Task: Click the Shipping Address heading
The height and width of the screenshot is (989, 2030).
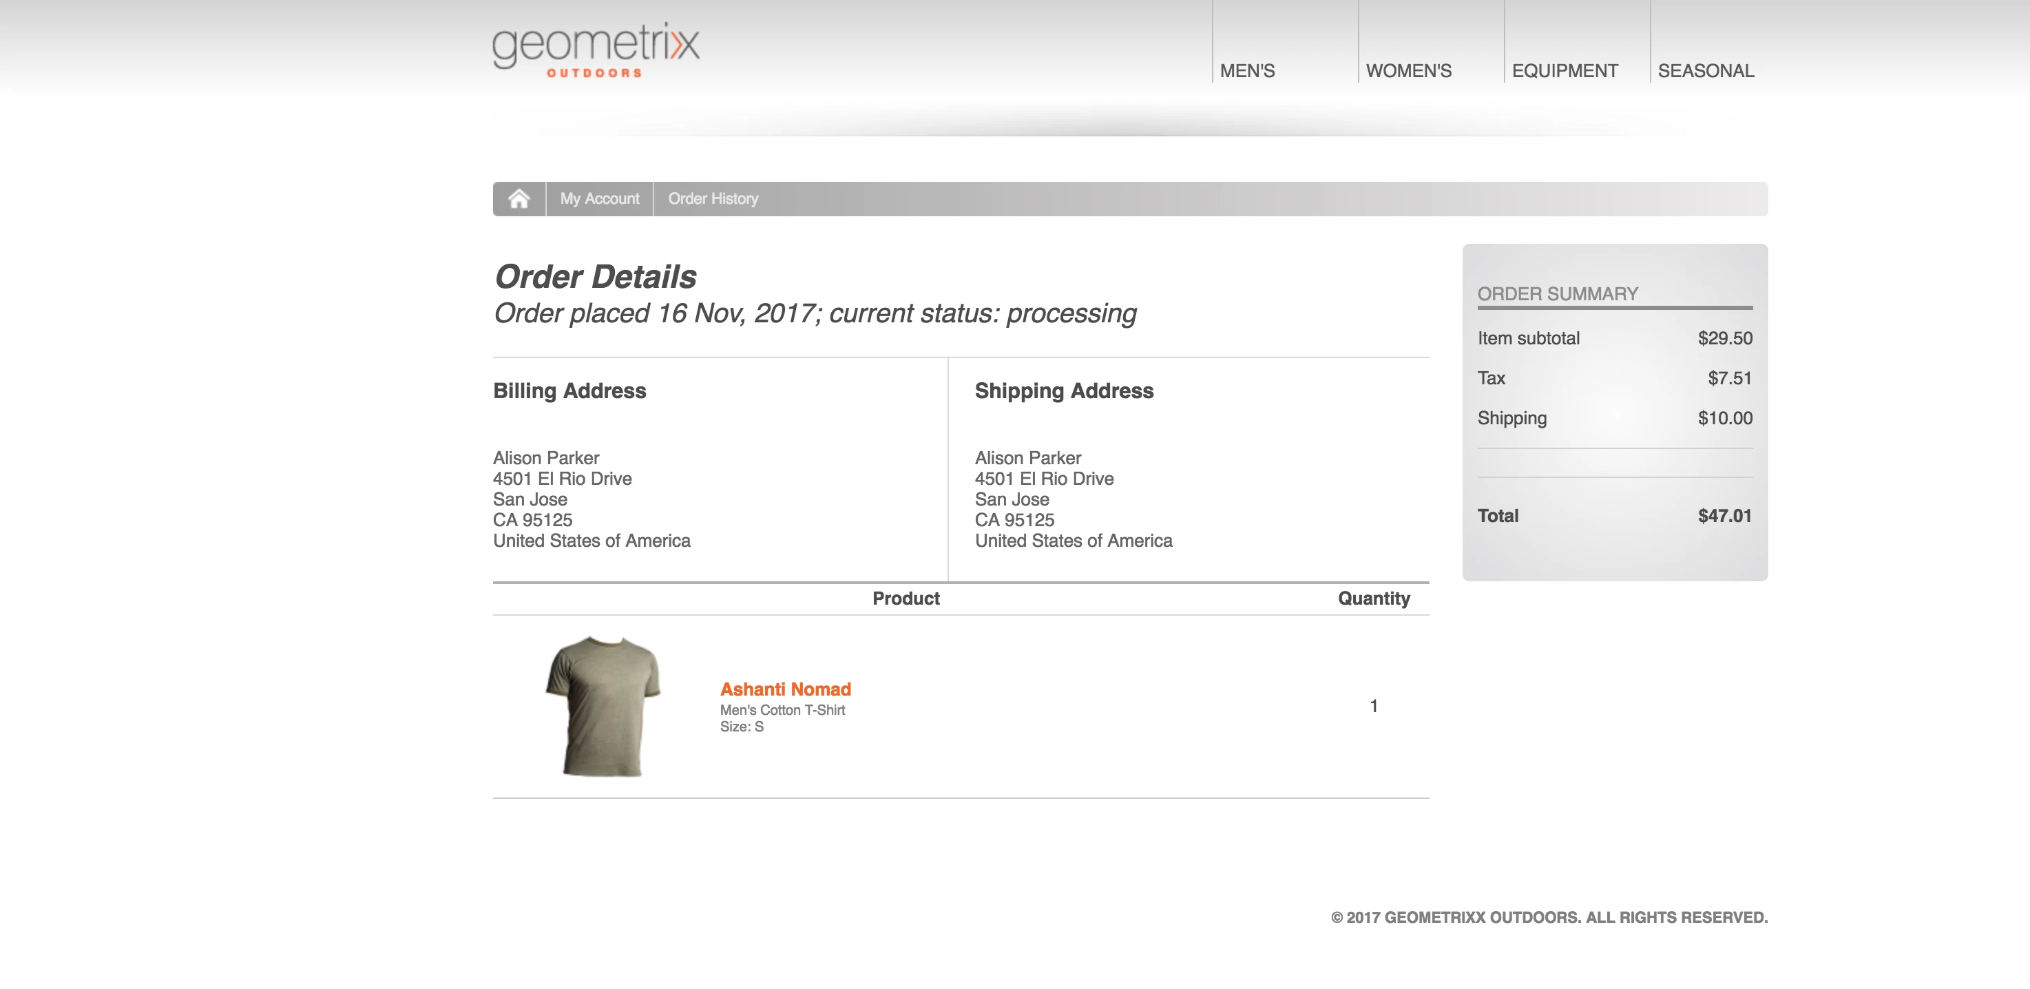Action: pyautogui.click(x=1063, y=391)
